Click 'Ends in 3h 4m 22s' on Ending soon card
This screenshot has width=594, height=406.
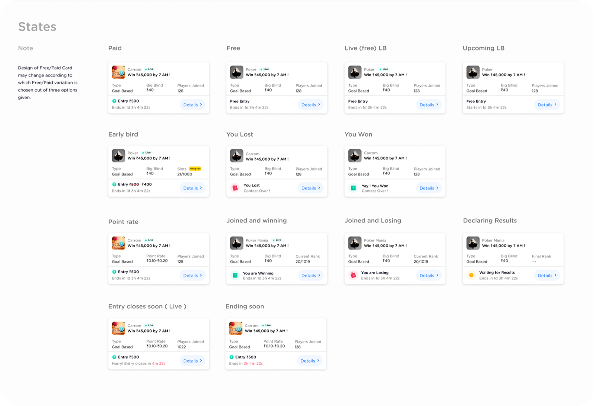click(x=246, y=364)
